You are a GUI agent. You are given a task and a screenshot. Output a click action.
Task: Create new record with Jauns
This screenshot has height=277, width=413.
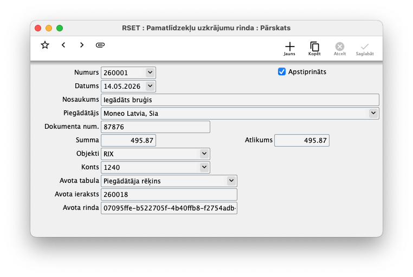(289, 49)
